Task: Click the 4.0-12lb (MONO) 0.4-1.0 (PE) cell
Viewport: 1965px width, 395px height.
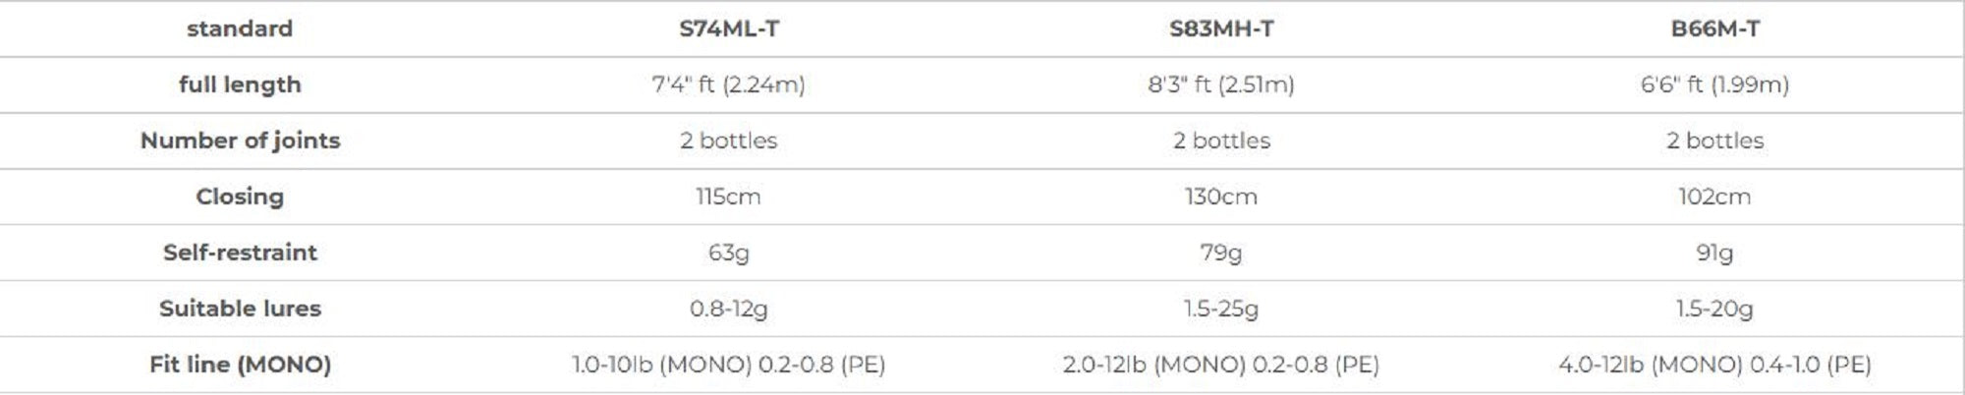Action: (x=1714, y=365)
